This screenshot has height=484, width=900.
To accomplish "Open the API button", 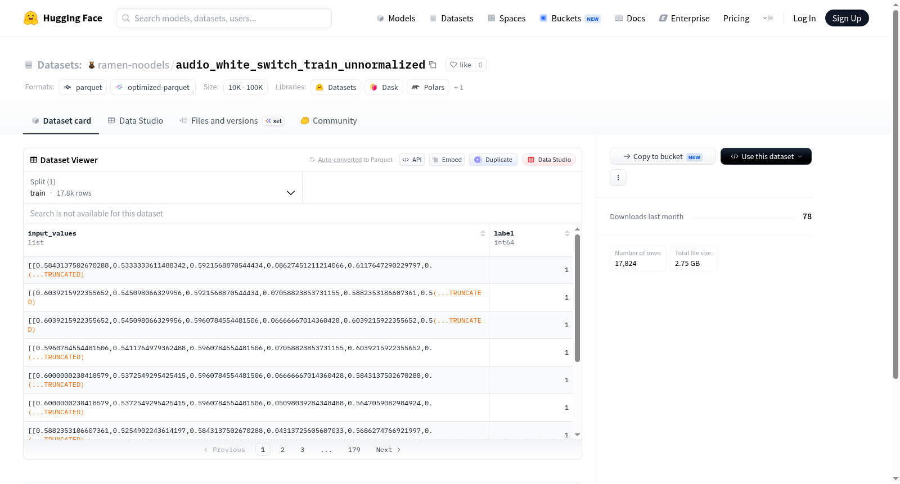I will click(x=412, y=160).
